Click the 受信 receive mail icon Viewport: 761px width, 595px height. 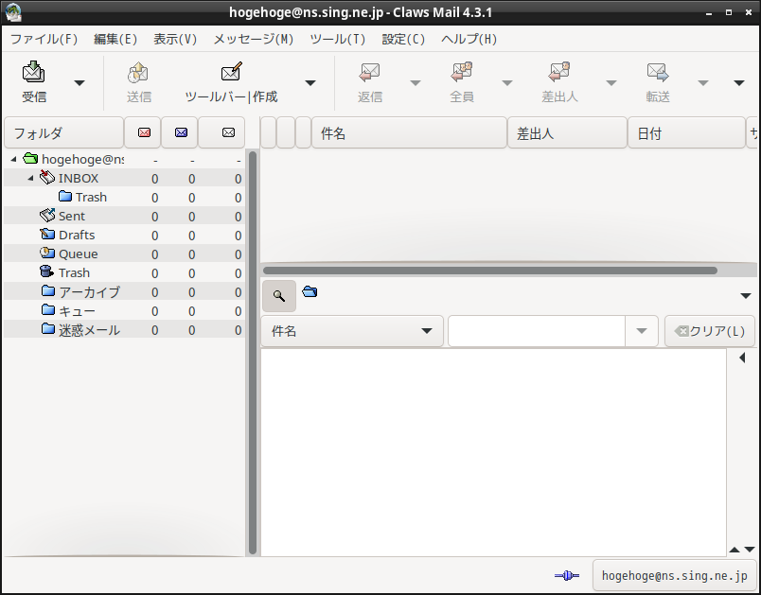click(34, 72)
